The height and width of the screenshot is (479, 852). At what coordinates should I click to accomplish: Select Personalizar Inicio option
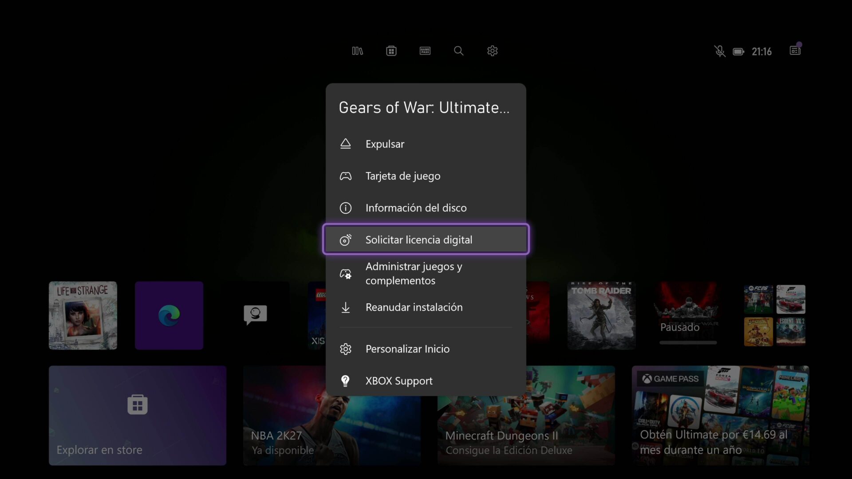[x=426, y=349]
